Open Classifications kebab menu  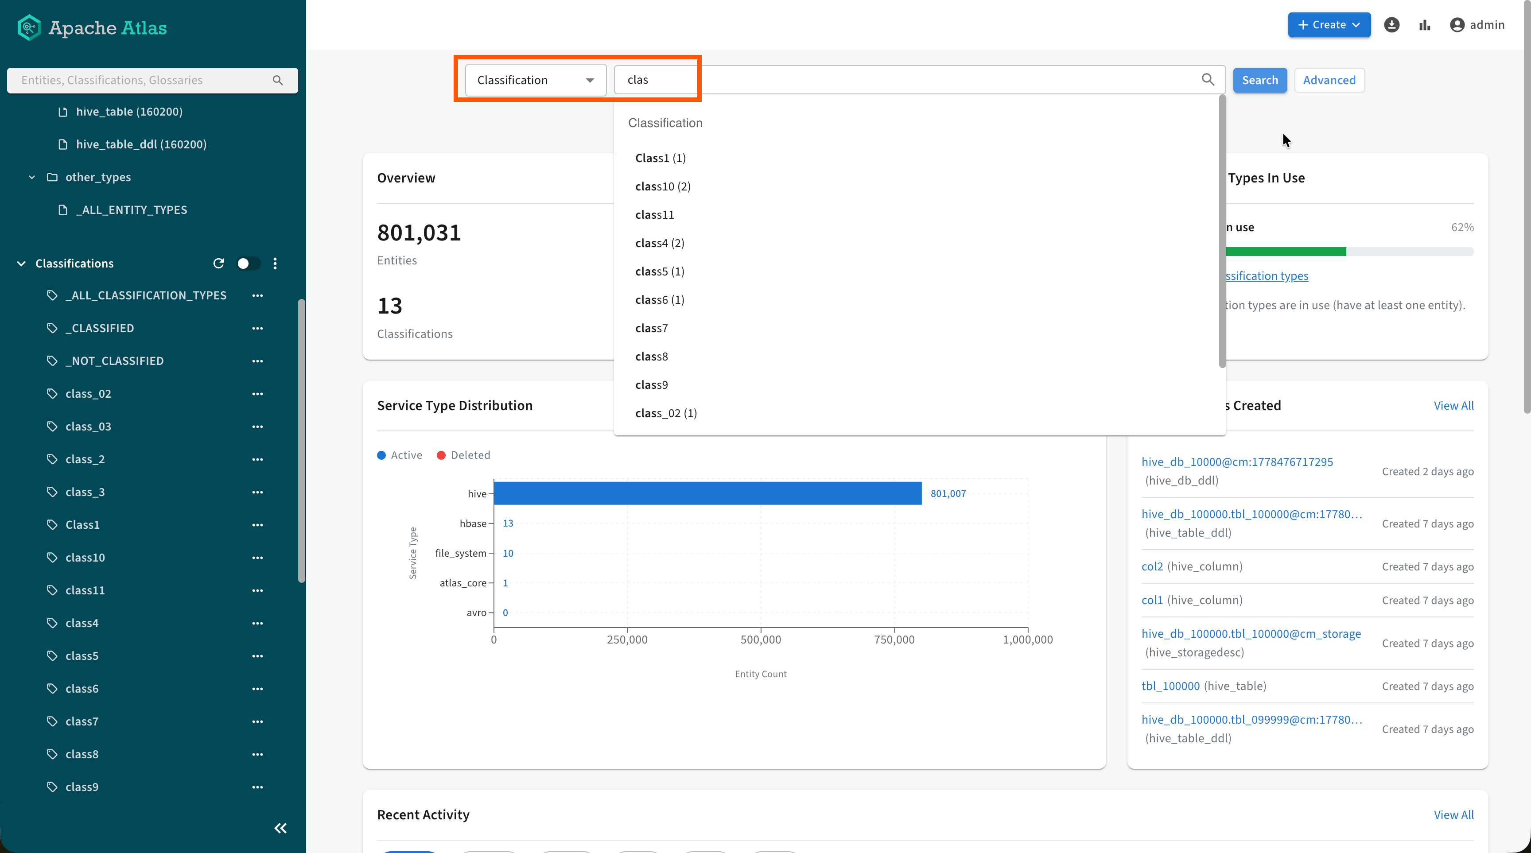point(275,263)
